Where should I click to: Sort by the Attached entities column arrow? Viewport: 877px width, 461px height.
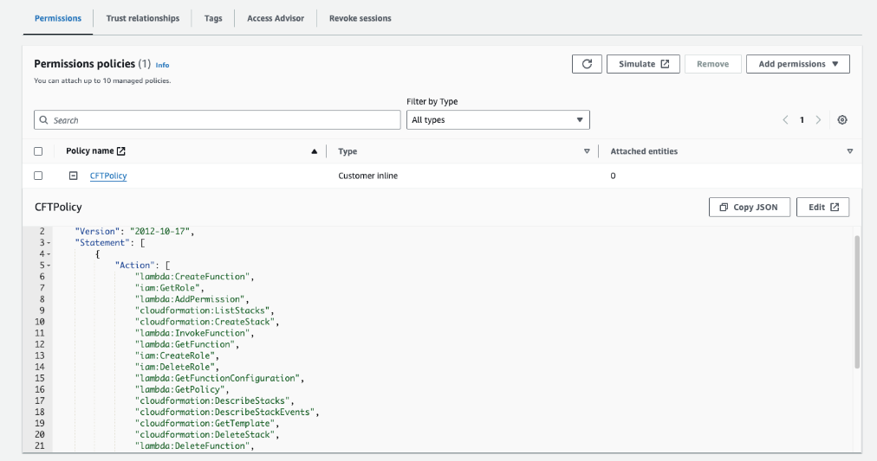849,151
